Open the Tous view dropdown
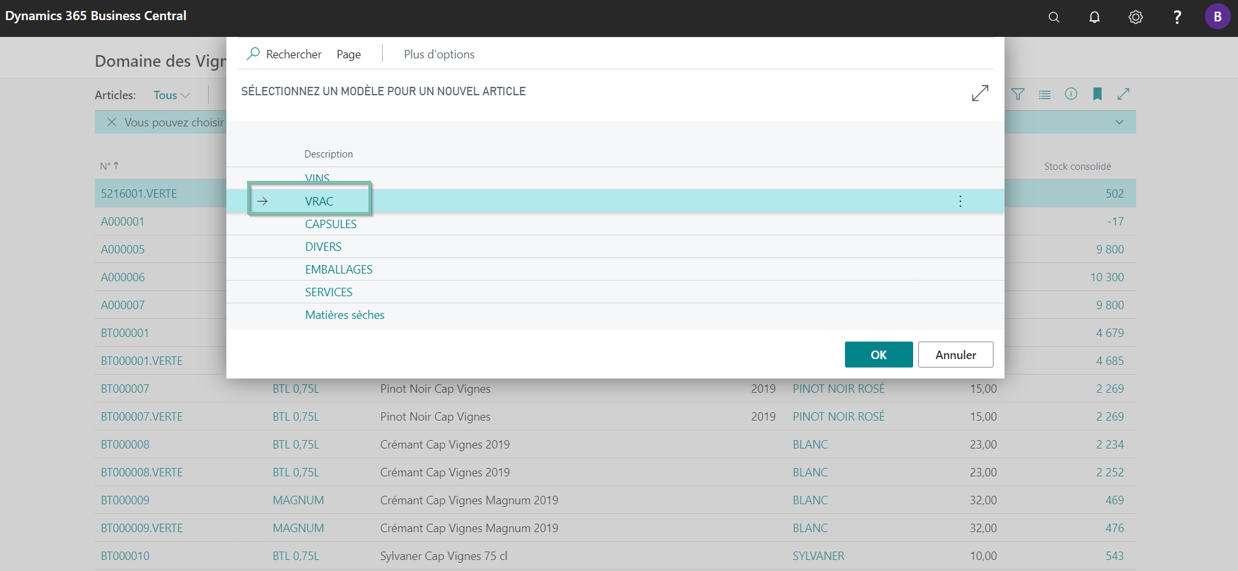Screen dimensions: 1238x571 click(172, 95)
